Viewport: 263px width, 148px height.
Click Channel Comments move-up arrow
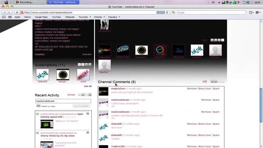point(215,81)
